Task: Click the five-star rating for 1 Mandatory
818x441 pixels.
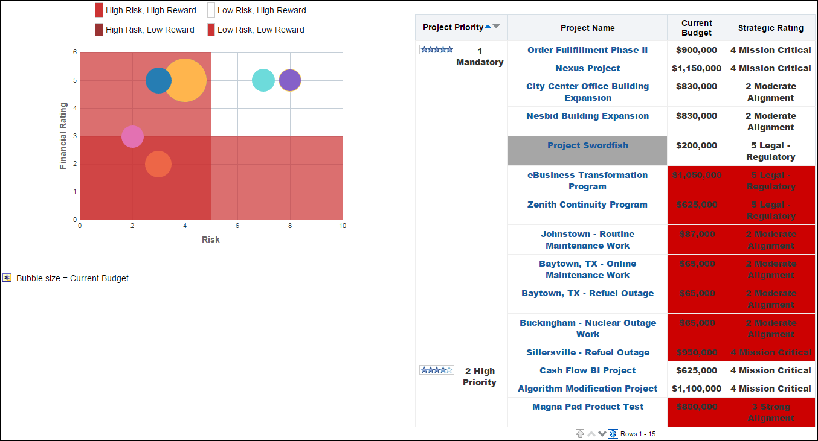Action: pos(436,49)
